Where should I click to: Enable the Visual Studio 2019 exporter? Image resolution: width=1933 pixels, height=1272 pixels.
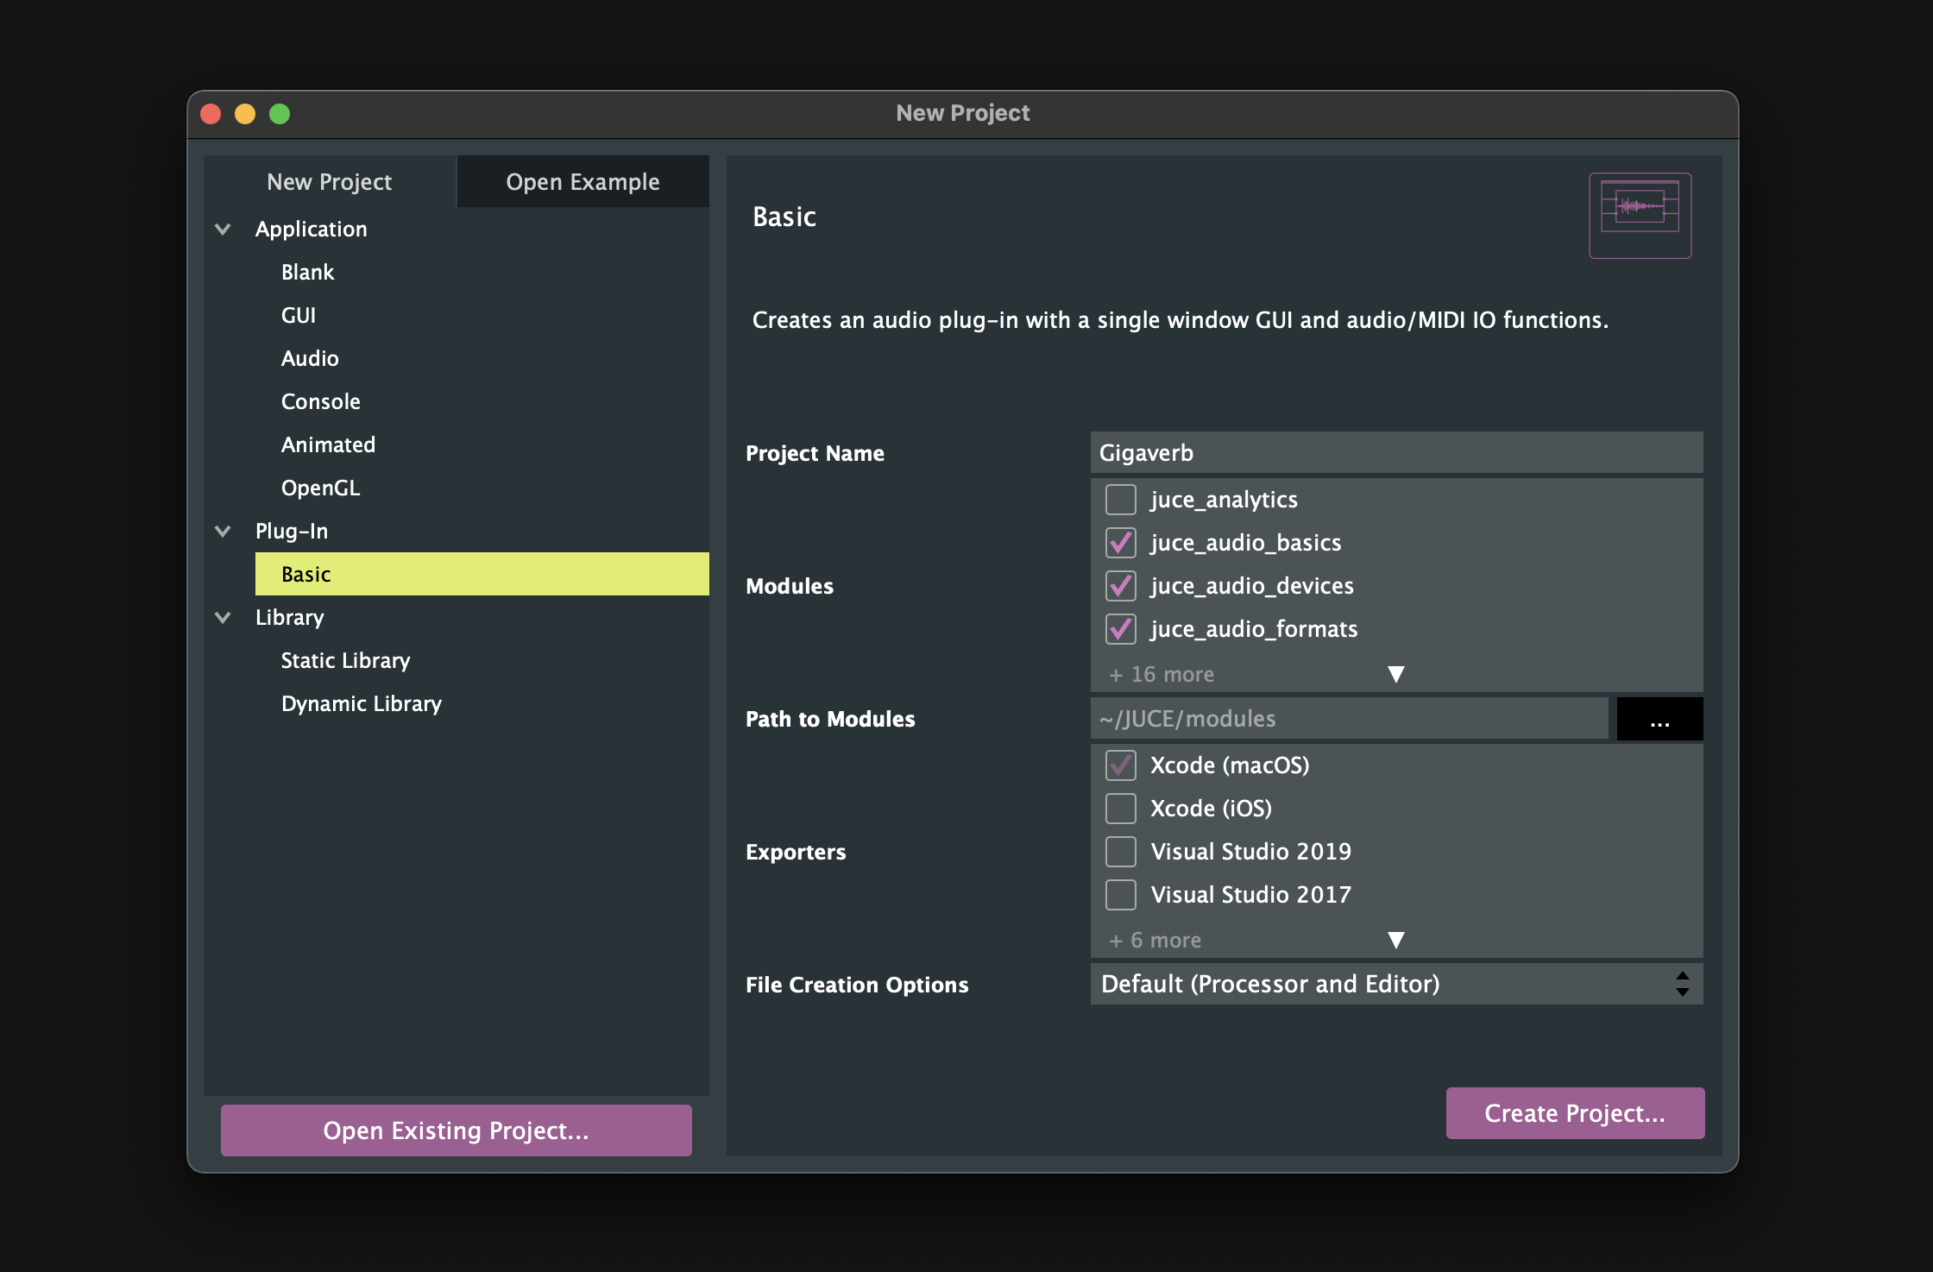tap(1120, 852)
